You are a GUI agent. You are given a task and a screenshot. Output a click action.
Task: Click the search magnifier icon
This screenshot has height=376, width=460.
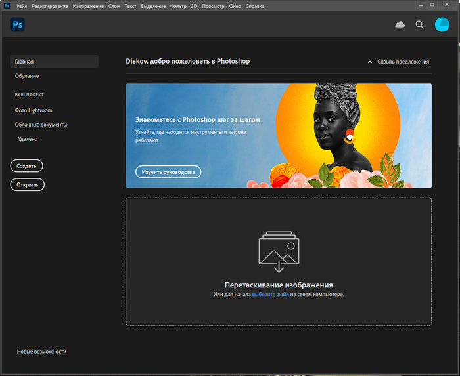tap(419, 25)
